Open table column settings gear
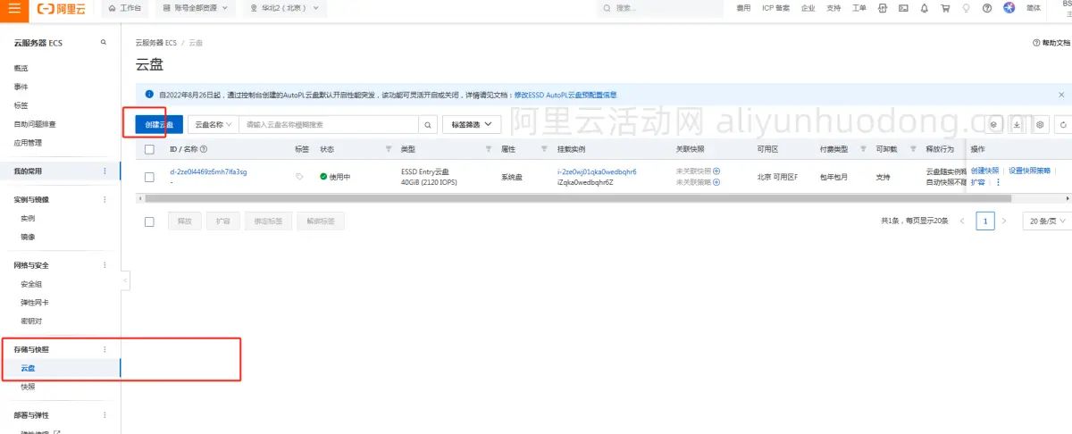This screenshot has height=434, width=1072. coord(1040,125)
